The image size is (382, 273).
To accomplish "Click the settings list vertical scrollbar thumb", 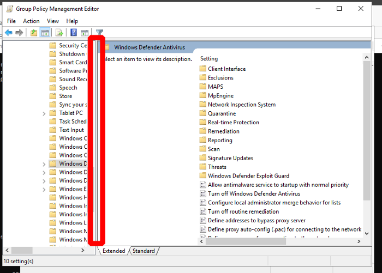I will 367,131.
